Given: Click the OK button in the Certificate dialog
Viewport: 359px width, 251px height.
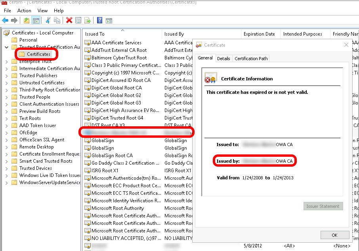Looking at the screenshot, I should pos(334,235).
